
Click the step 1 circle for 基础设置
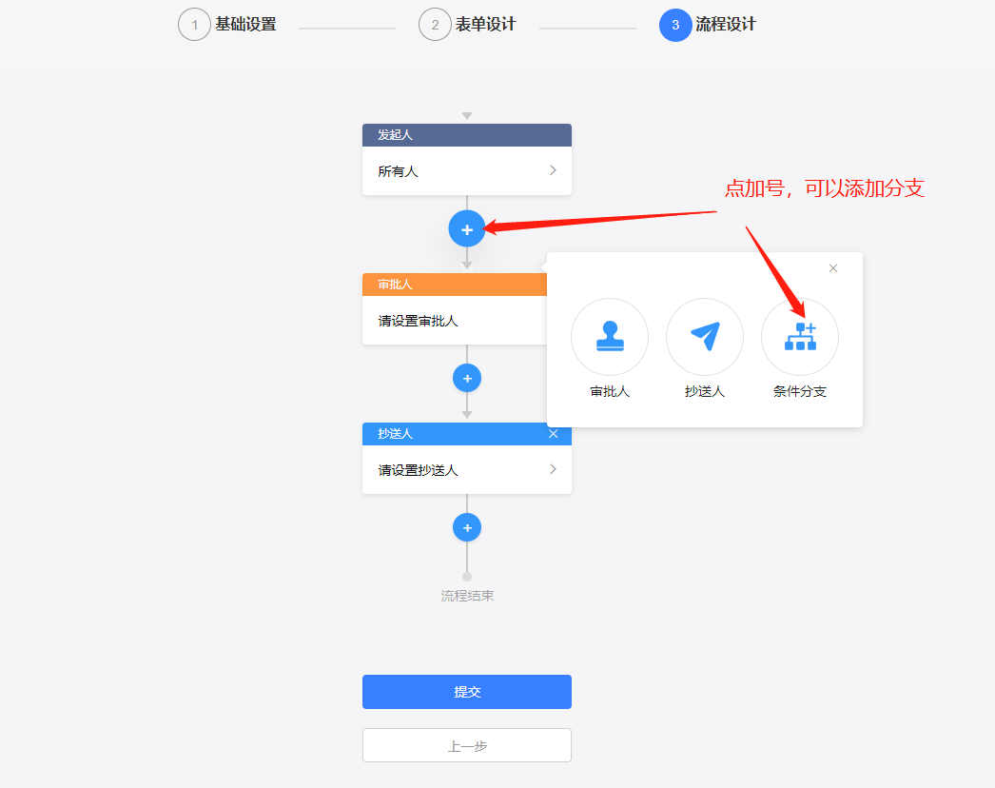[195, 24]
